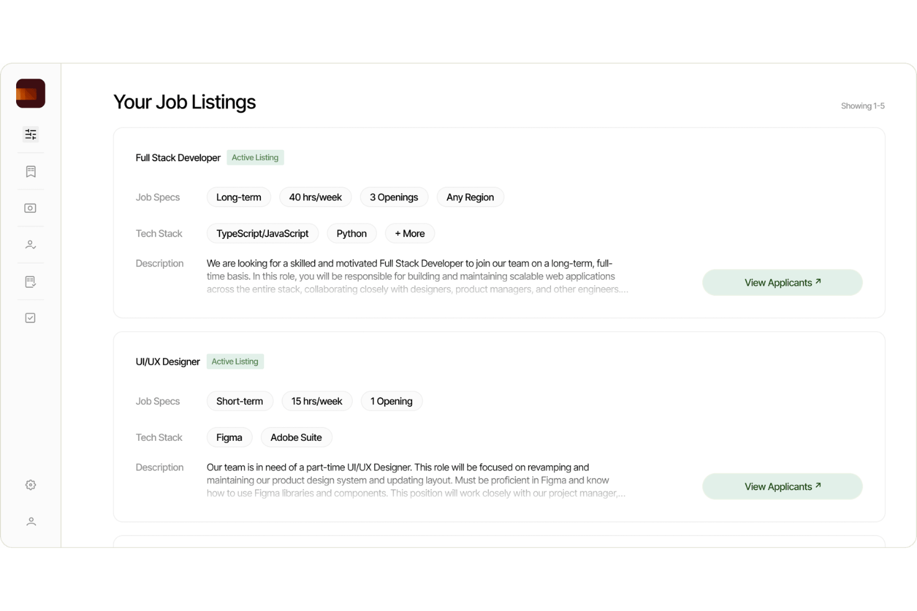Open the profile person icon in sidebar
The height and width of the screenshot is (611, 917).
pos(30,522)
